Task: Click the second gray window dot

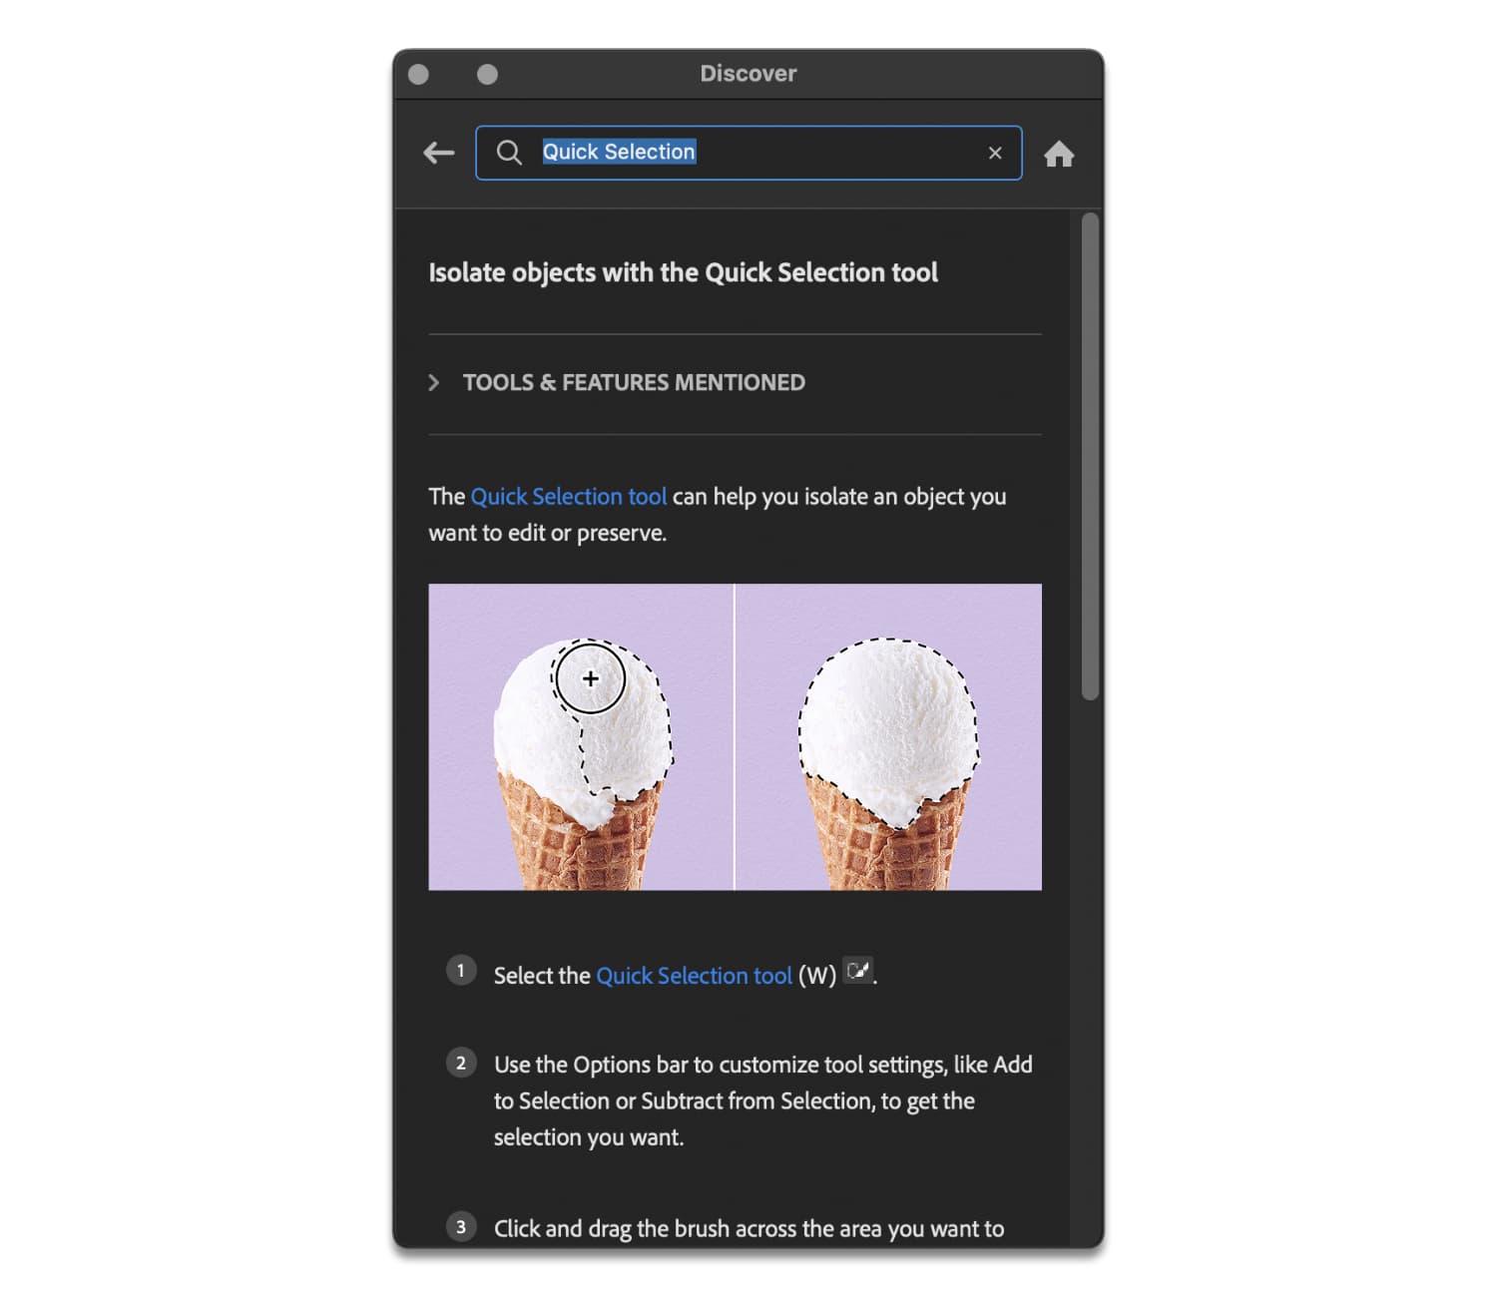Action: (x=487, y=74)
